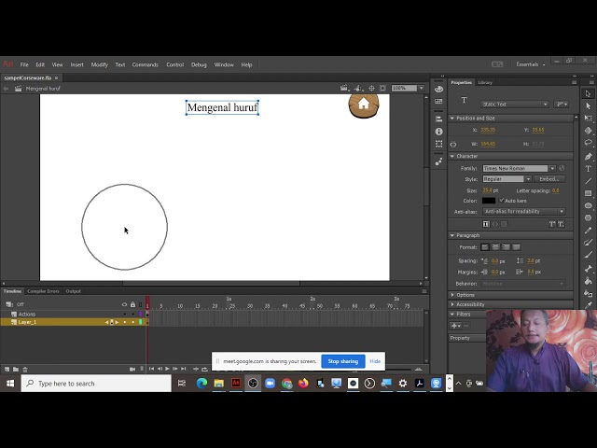Collapse the Position and Size section
The height and width of the screenshot is (448, 597).
pyautogui.click(x=452, y=119)
